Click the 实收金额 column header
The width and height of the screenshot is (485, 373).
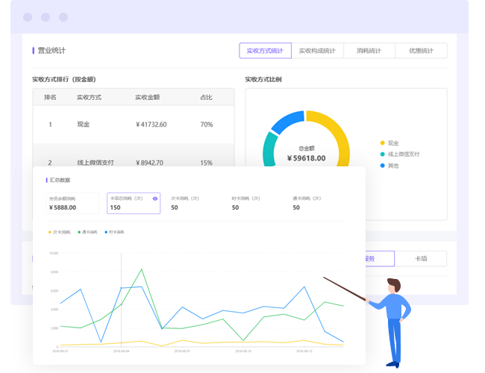(x=151, y=97)
